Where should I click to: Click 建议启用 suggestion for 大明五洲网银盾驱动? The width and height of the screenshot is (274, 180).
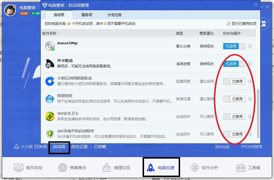click(207, 81)
